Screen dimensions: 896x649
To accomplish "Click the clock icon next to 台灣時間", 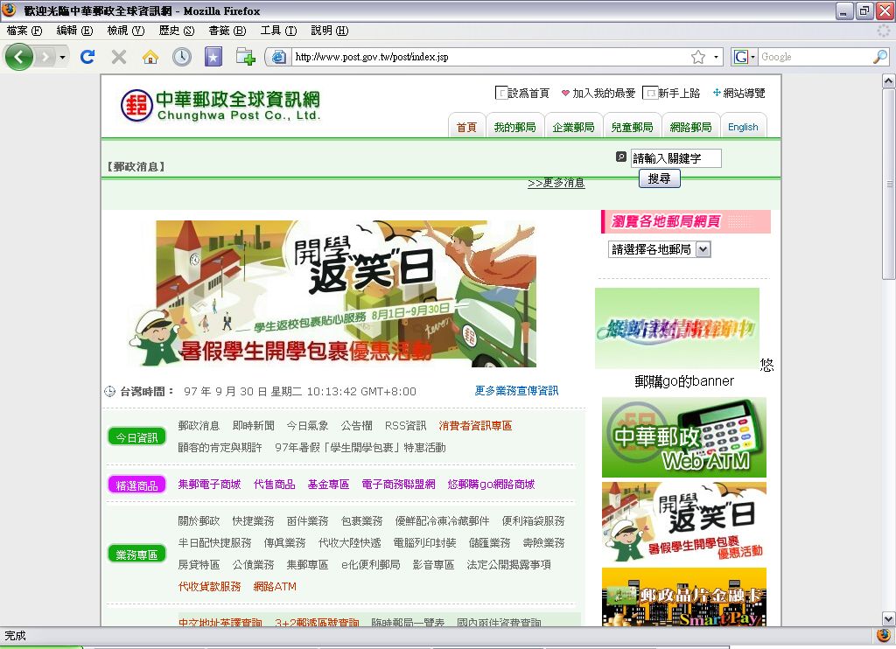I will click(109, 391).
